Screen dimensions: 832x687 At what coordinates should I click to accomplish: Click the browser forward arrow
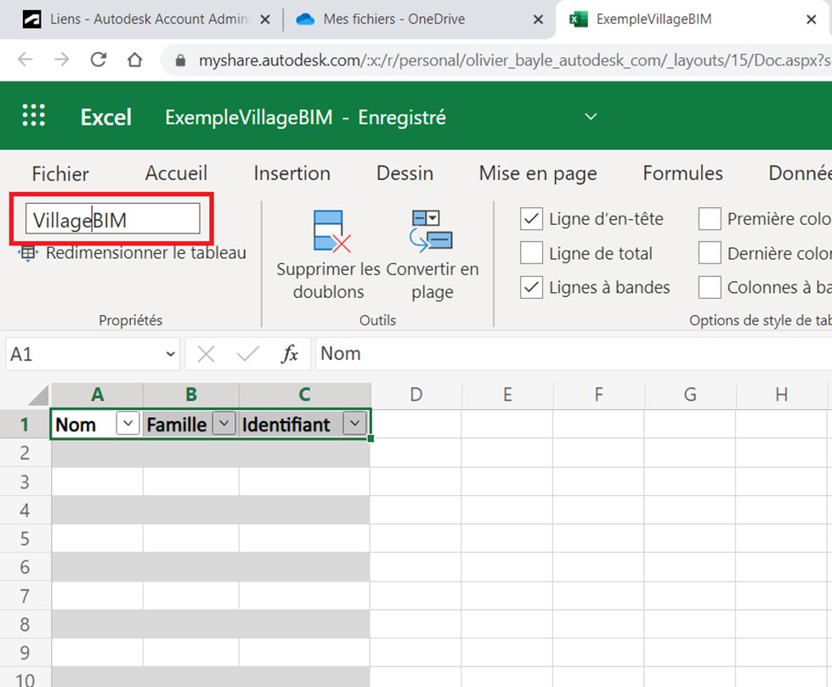pos(61,59)
